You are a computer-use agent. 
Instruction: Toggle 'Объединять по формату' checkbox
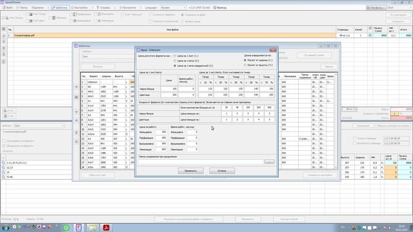[x=4, y=146]
